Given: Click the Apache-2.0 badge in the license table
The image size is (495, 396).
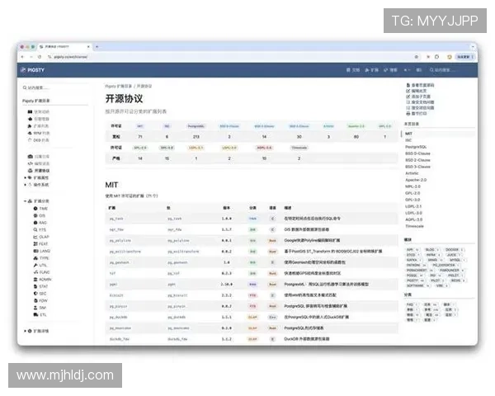Looking at the screenshot, I should [x=356, y=126].
